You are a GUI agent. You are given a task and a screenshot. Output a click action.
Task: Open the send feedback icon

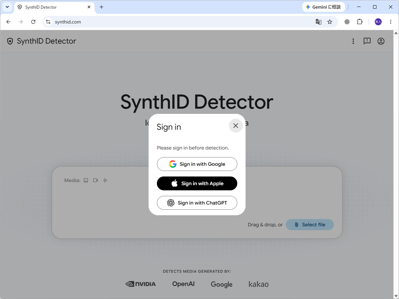pos(367,41)
